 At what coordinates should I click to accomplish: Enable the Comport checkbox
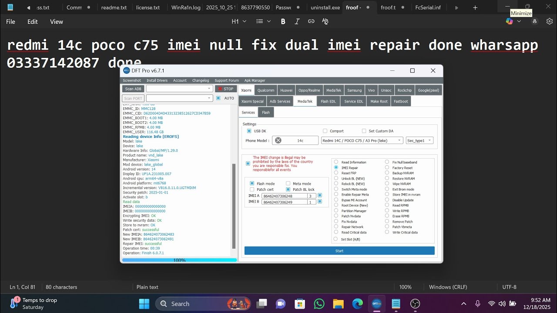point(325,131)
